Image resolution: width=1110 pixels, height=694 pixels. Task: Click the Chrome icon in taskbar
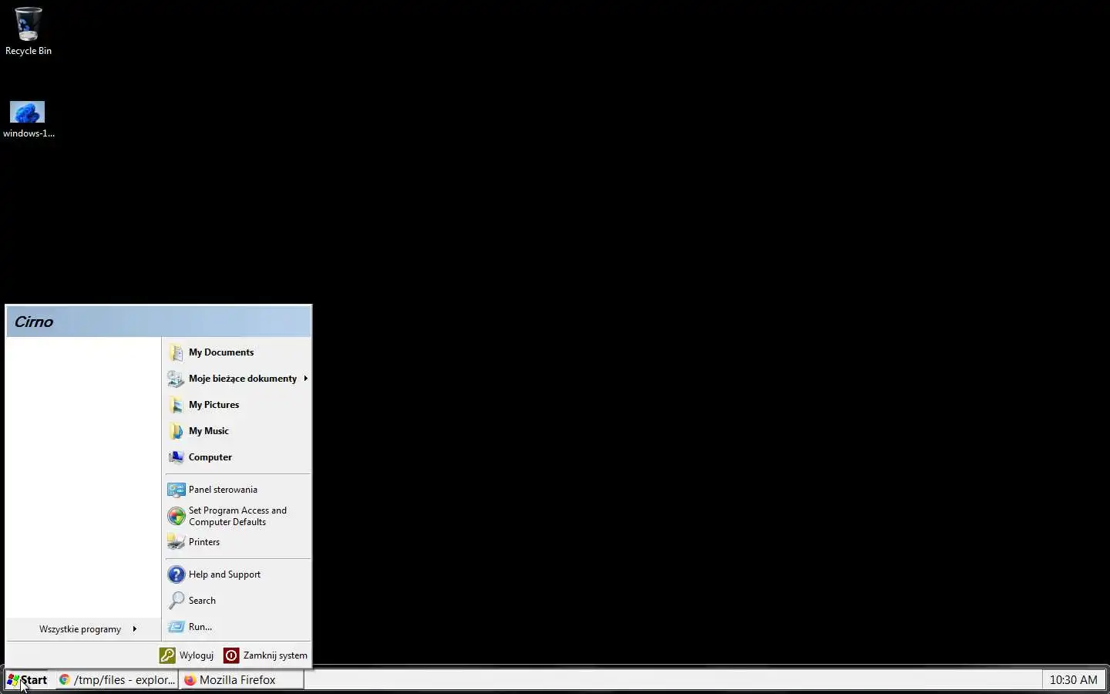pyautogui.click(x=65, y=680)
